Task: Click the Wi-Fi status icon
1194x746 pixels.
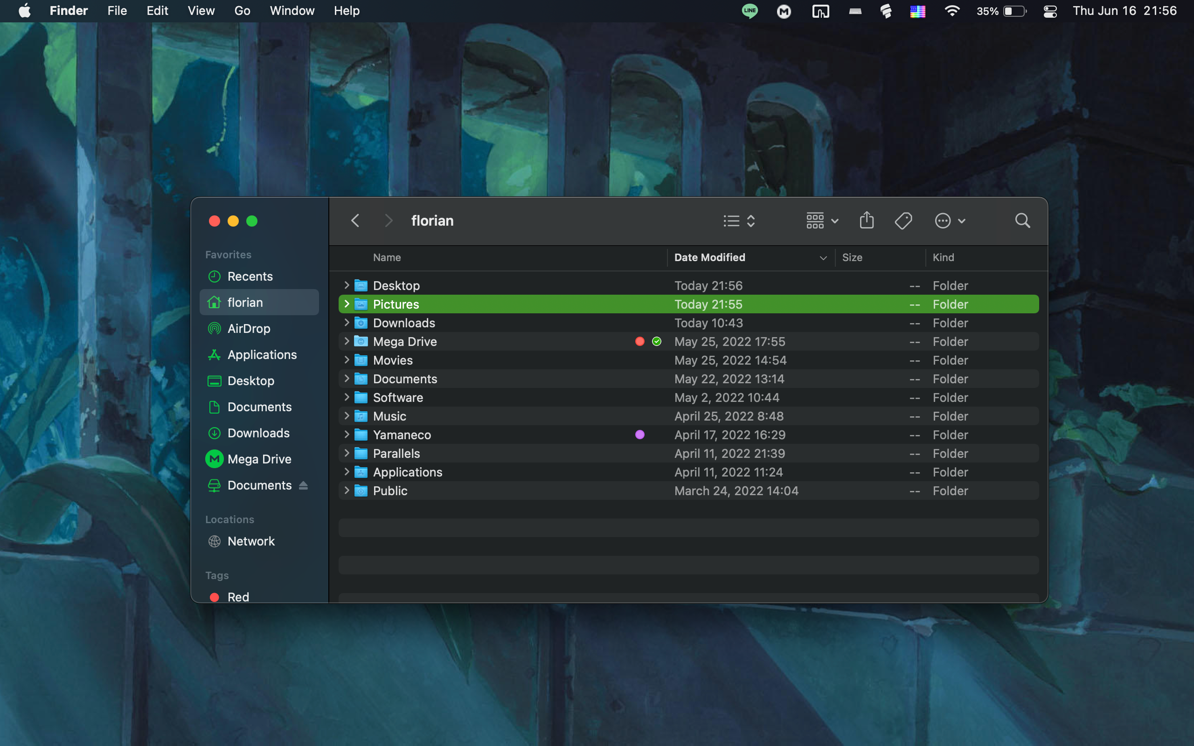Action: coord(952,11)
